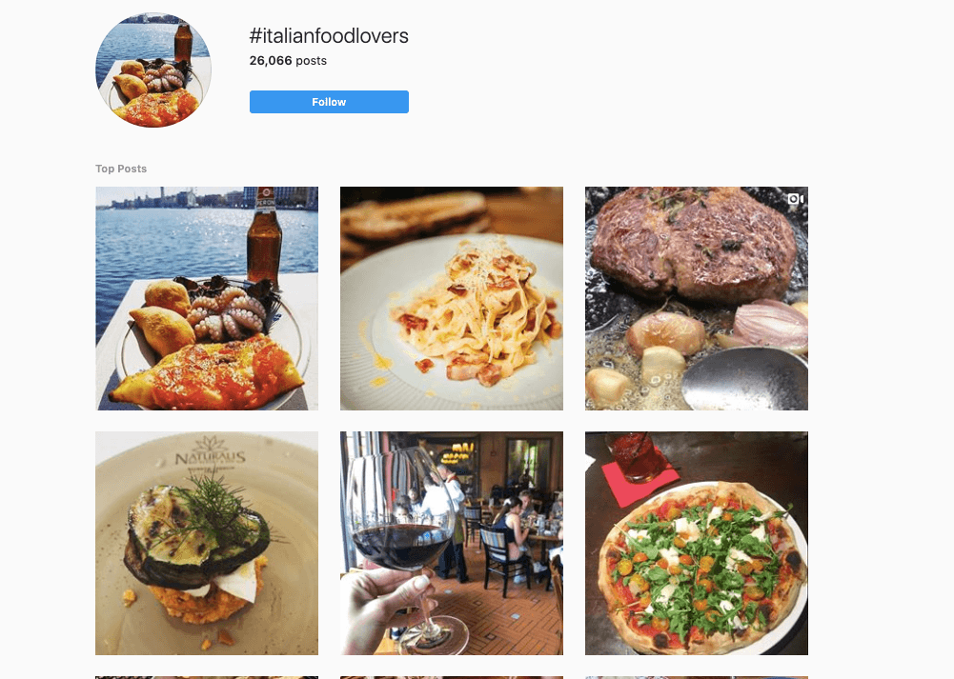This screenshot has height=679, width=954.
Task: Open the partially visible post below the eggplant dish
Action: click(206, 677)
